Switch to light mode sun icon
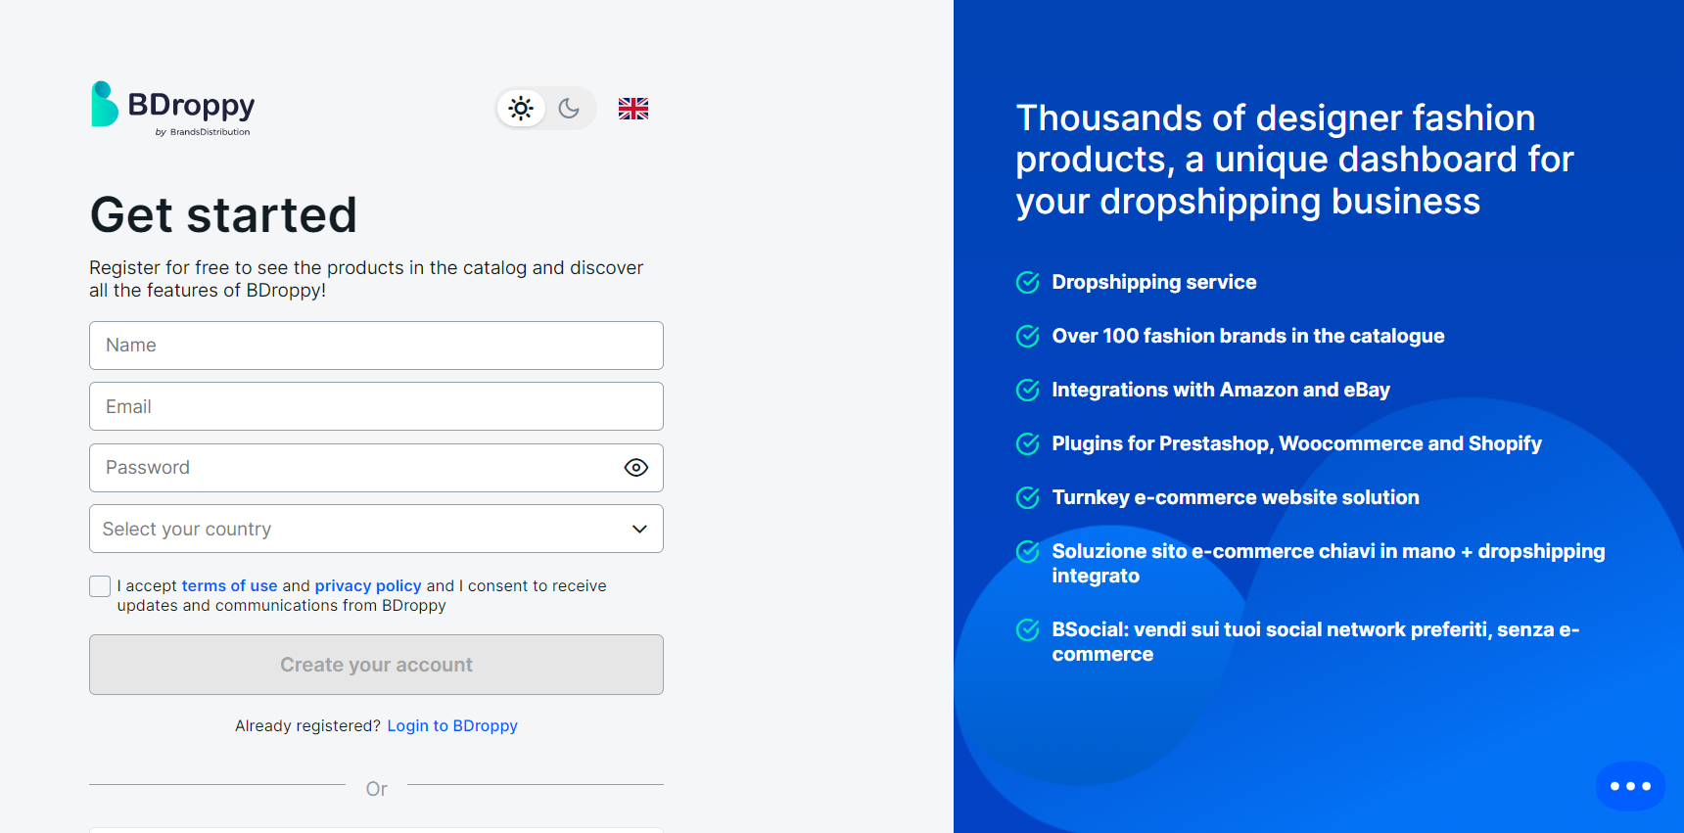 point(521,109)
